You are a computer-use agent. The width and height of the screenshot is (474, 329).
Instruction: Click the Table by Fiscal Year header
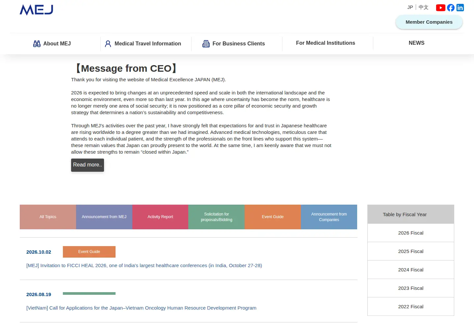(411, 214)
